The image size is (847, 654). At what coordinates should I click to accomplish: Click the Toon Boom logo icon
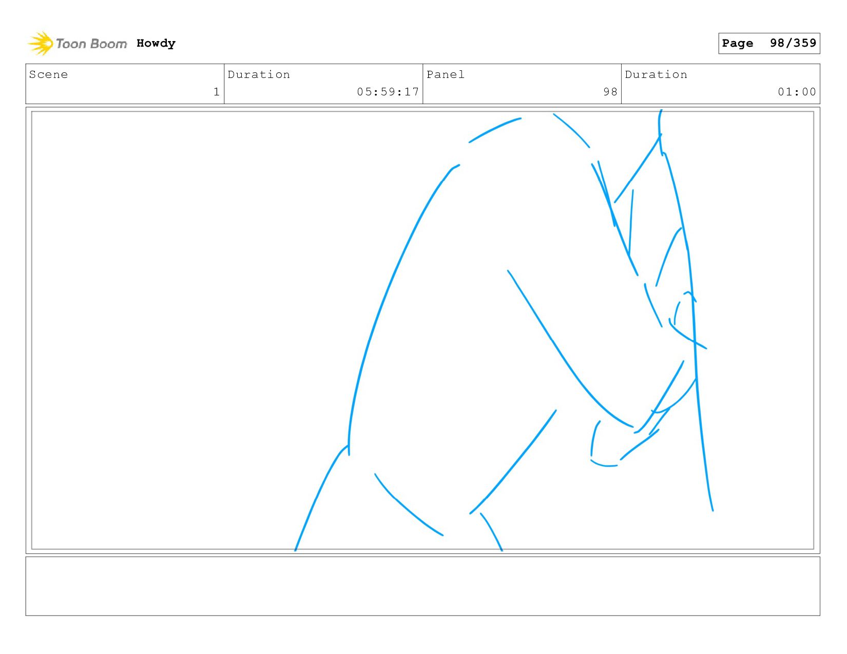pos(40,44)
